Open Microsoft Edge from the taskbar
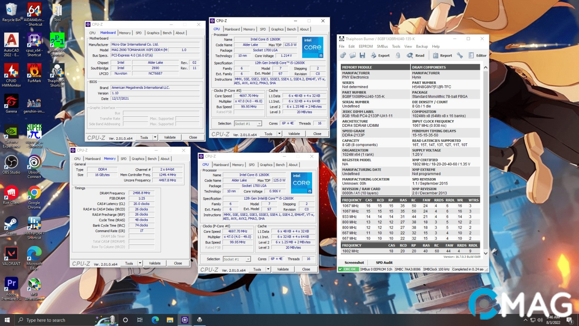Viewport: 579px width, 326px height. 155,320
